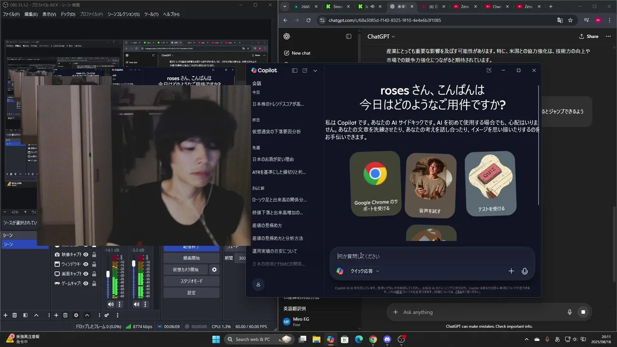
Task: Toggle visibility of ゲームキャプチャ source
Action: click(x=86, y=283)
